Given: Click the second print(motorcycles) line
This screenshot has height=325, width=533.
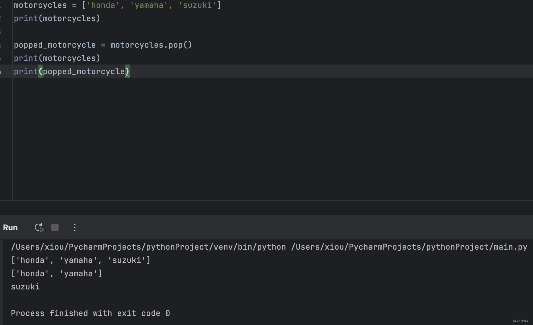Looking at the screenshot, I should [x=57, y=58].
